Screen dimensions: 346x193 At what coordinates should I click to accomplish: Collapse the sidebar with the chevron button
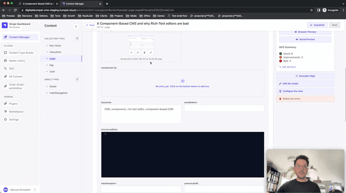click(x=35, y=190)
